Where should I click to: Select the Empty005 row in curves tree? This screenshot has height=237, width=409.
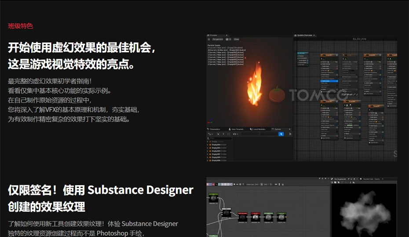tap(219, 157)
